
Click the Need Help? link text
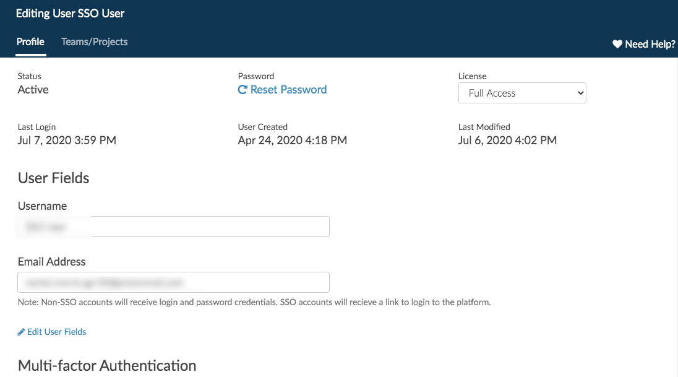click(x=650, y=44)
